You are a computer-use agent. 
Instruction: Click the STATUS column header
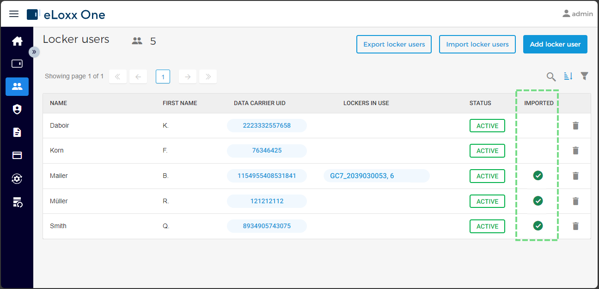coord(480,103)
